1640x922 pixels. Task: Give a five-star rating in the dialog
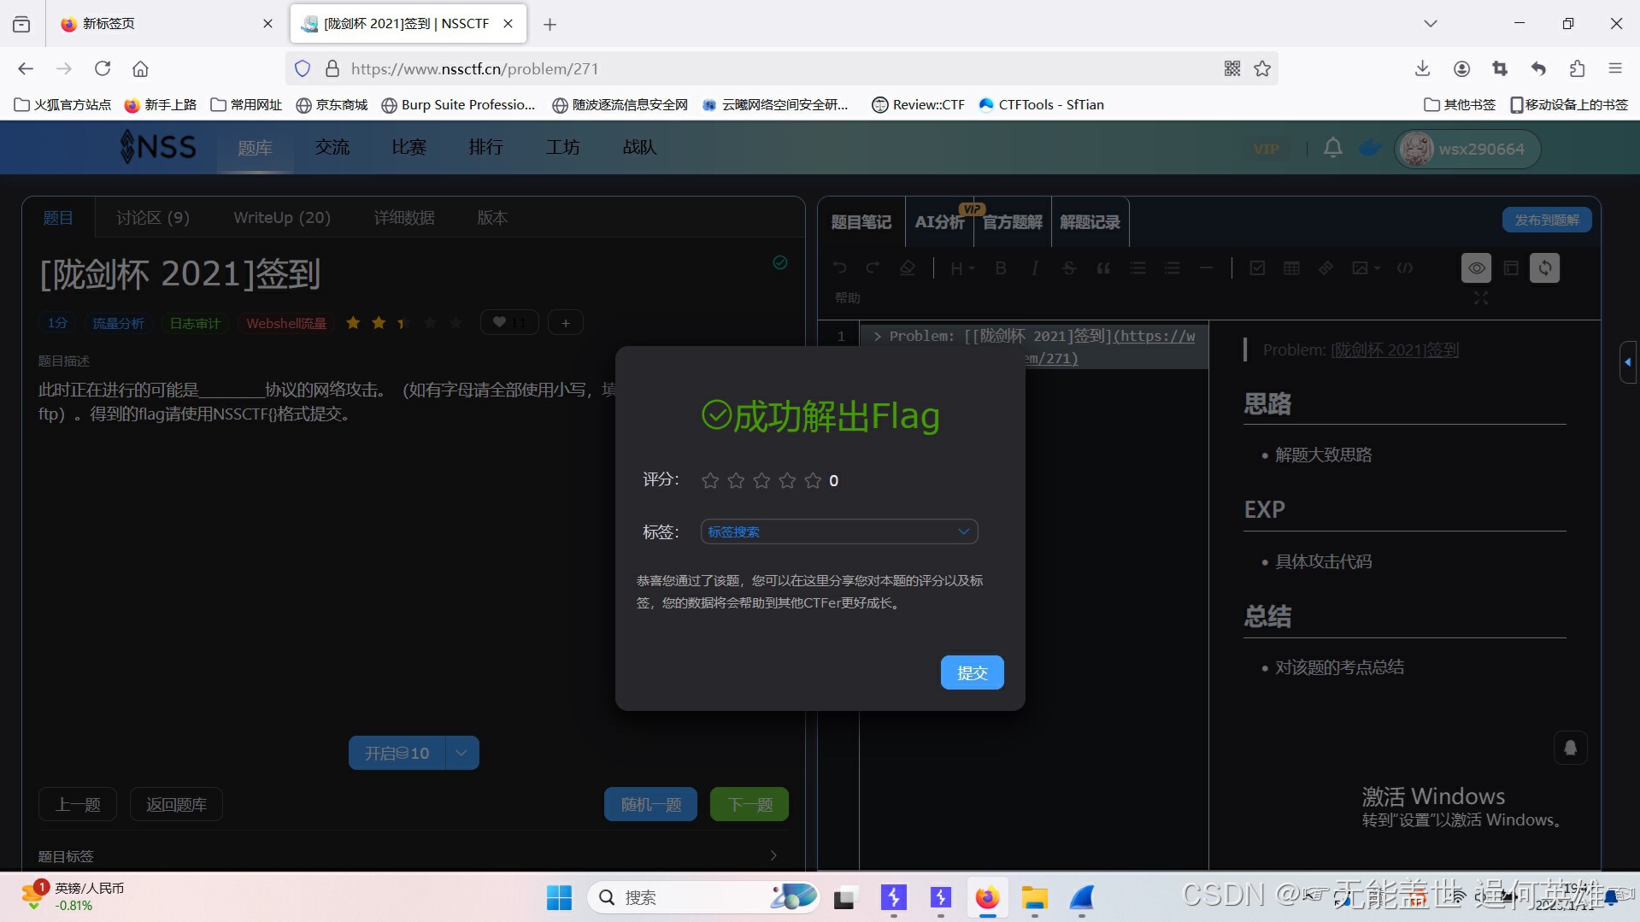[x=813, y=480]
